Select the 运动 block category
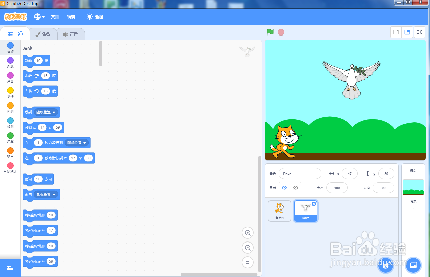 (x=10, y=48)
